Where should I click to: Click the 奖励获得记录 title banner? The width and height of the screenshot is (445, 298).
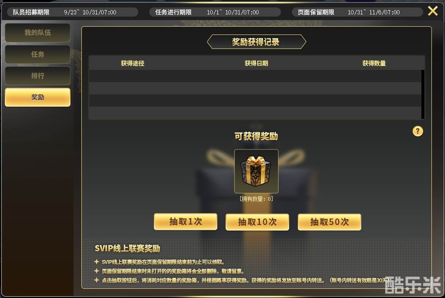pos(256,42)
